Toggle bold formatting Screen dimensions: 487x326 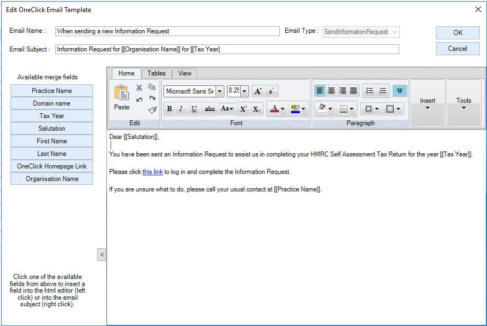(169, 109)
